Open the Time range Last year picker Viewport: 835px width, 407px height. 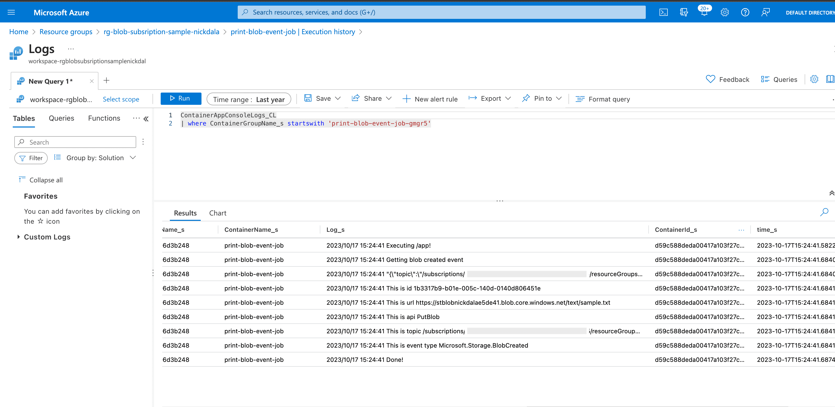pyautogui.click(x=249, y=99)
